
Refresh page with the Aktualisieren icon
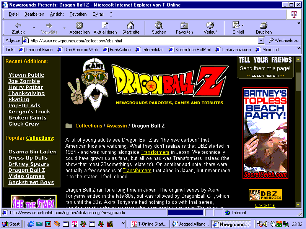click(x=105, y=26)
